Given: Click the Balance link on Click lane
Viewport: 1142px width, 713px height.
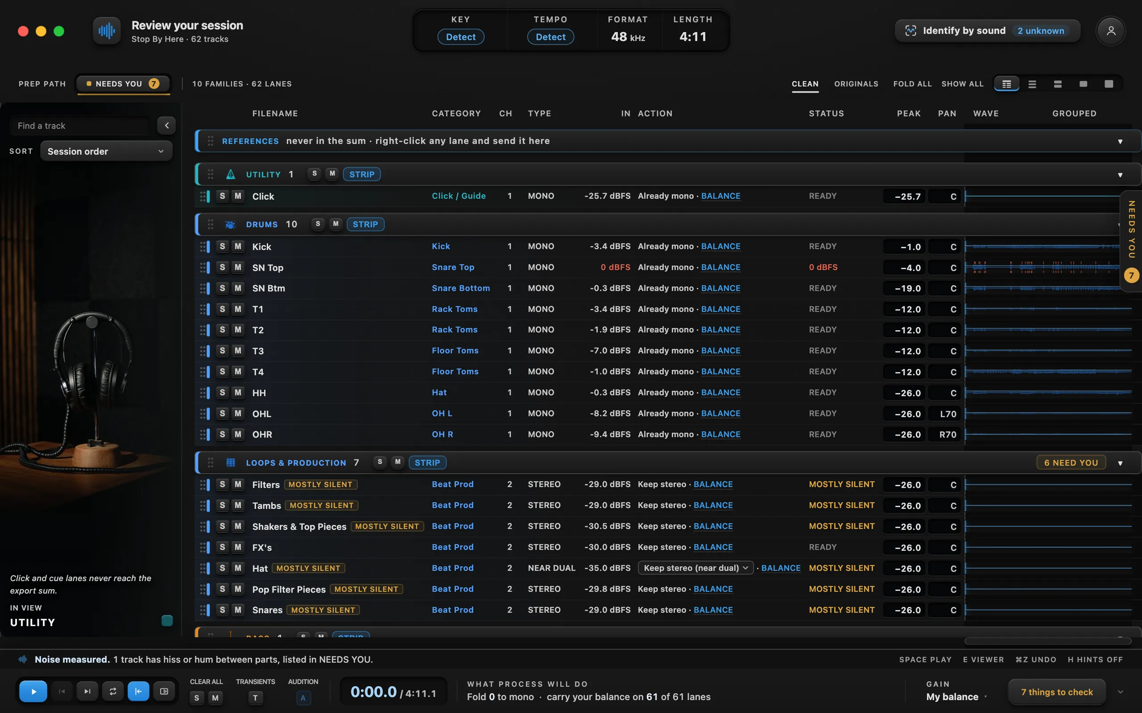Looking at the screenshot, I should (720, 196).
